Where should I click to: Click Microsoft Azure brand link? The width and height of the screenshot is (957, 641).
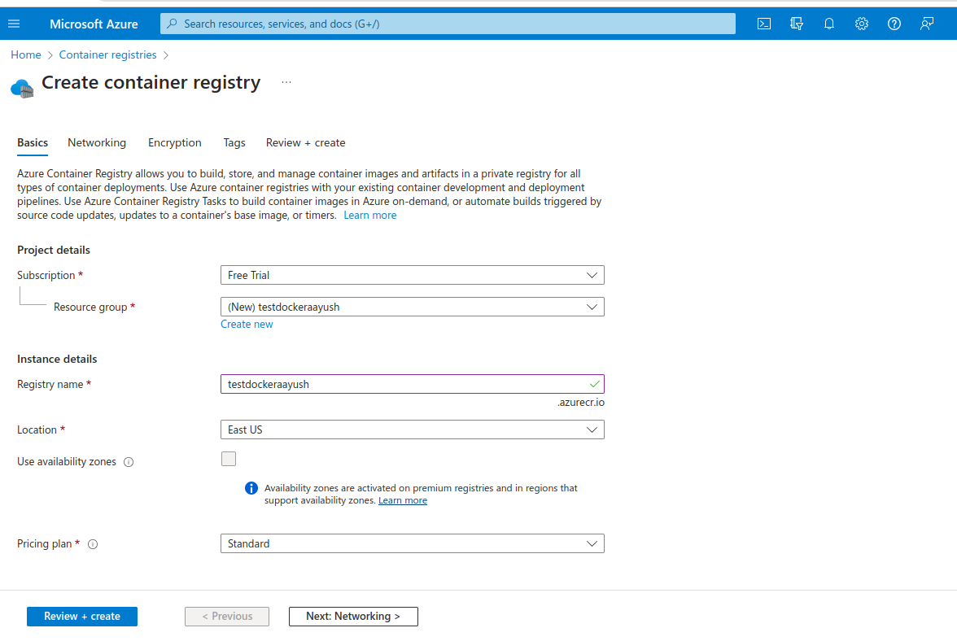pos(94,24)
